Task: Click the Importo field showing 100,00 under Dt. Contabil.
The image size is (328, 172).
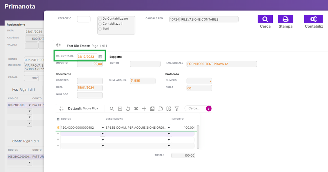Action: point(90,64)
